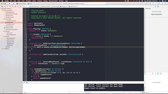Open the File menu
168x94 pixels.
[x=11, y=1]
